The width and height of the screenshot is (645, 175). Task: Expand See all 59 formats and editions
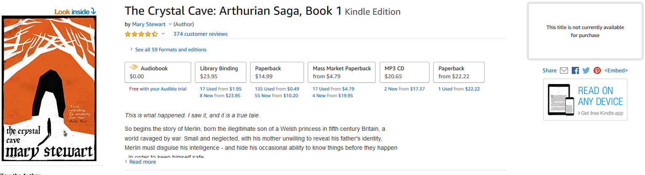(x=171, y=50)
